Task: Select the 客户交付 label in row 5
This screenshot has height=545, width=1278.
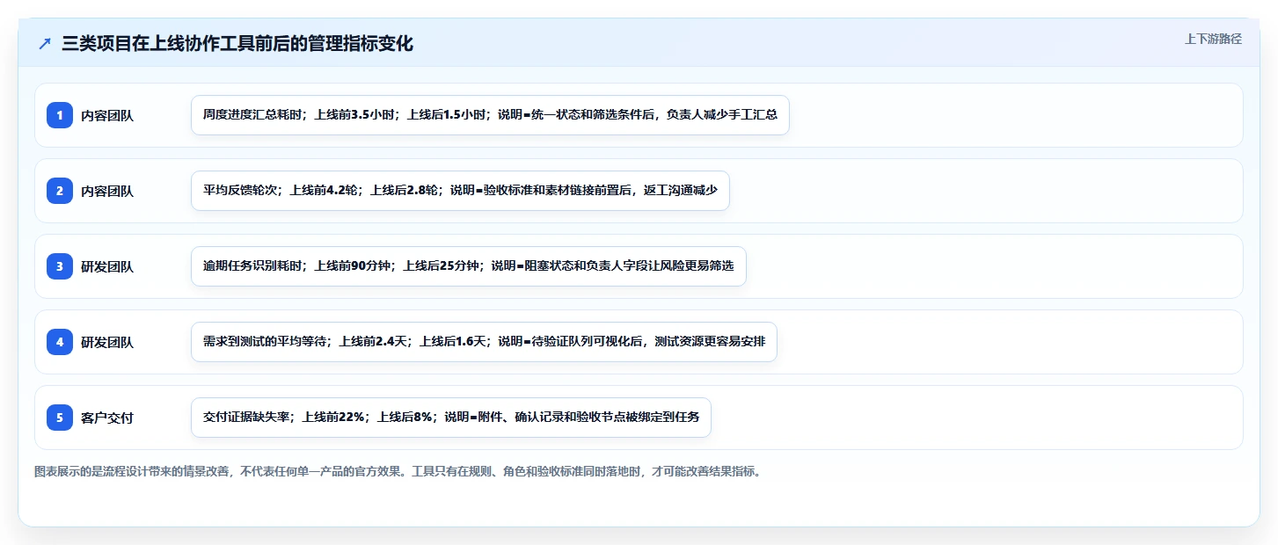Action: point(107,418)
